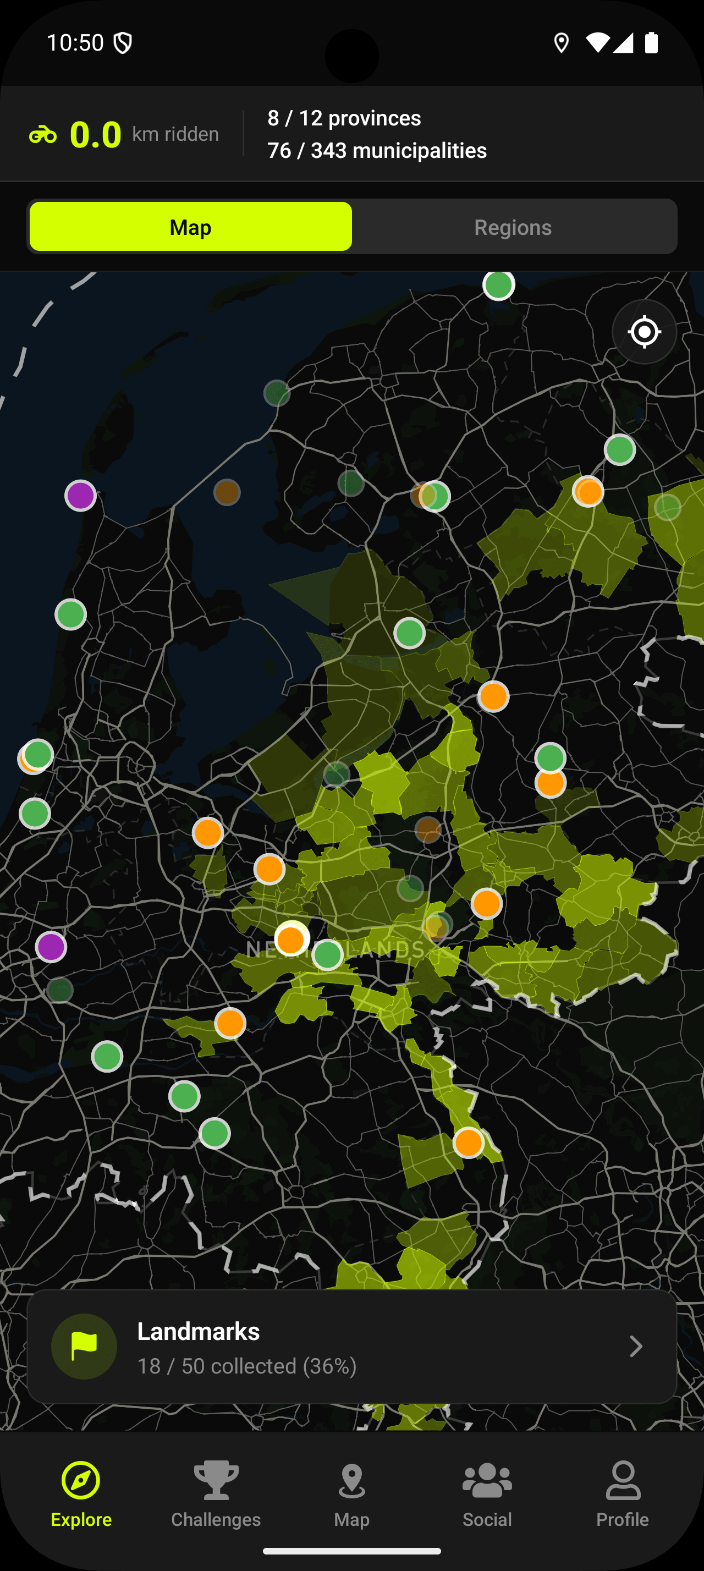Tap the shield icon next to the clock
The image size is (704, 1571).
click(123, 43)
